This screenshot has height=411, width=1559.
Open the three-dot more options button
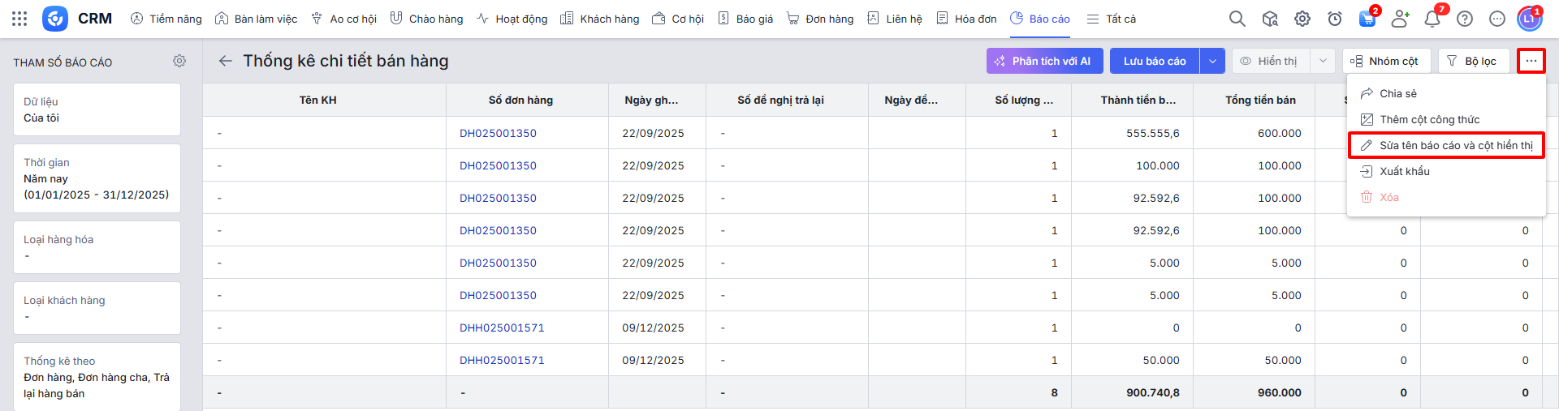[1531, 61]
